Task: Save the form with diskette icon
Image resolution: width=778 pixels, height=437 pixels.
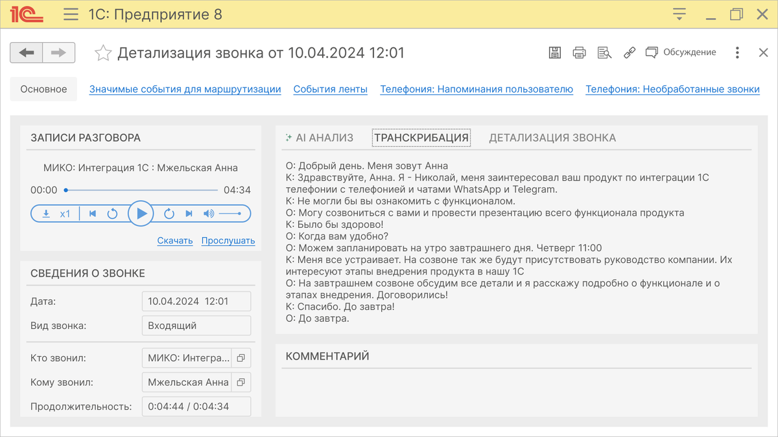Action: tap(555, 53)
